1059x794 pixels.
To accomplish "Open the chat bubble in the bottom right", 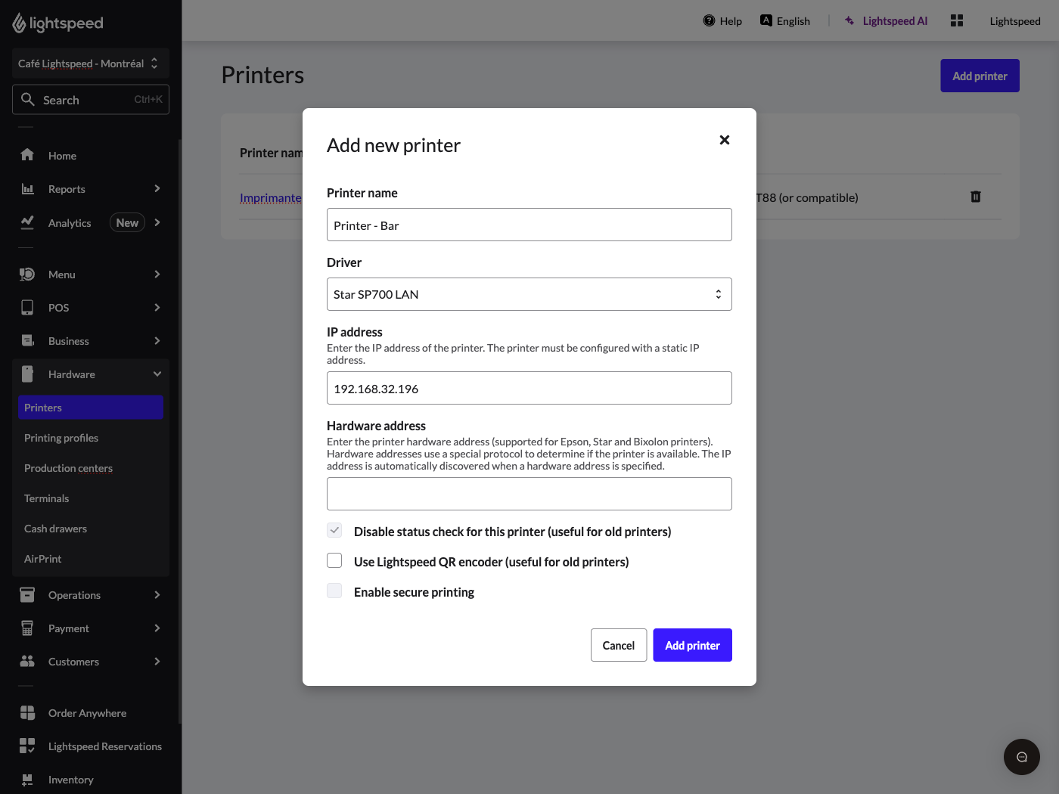I will [1021, 756].
